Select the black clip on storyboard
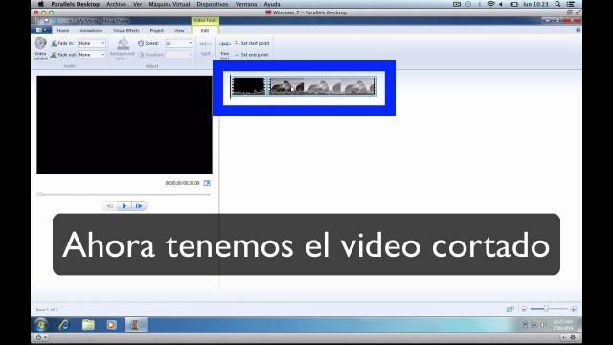The width and height of the screenshot is (613, 345). click(248, 86)
